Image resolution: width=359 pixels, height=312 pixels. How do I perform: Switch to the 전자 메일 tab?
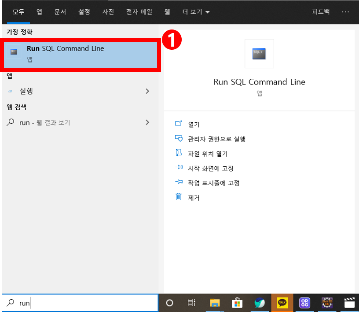pyautogui.click(x=139, y=12)
